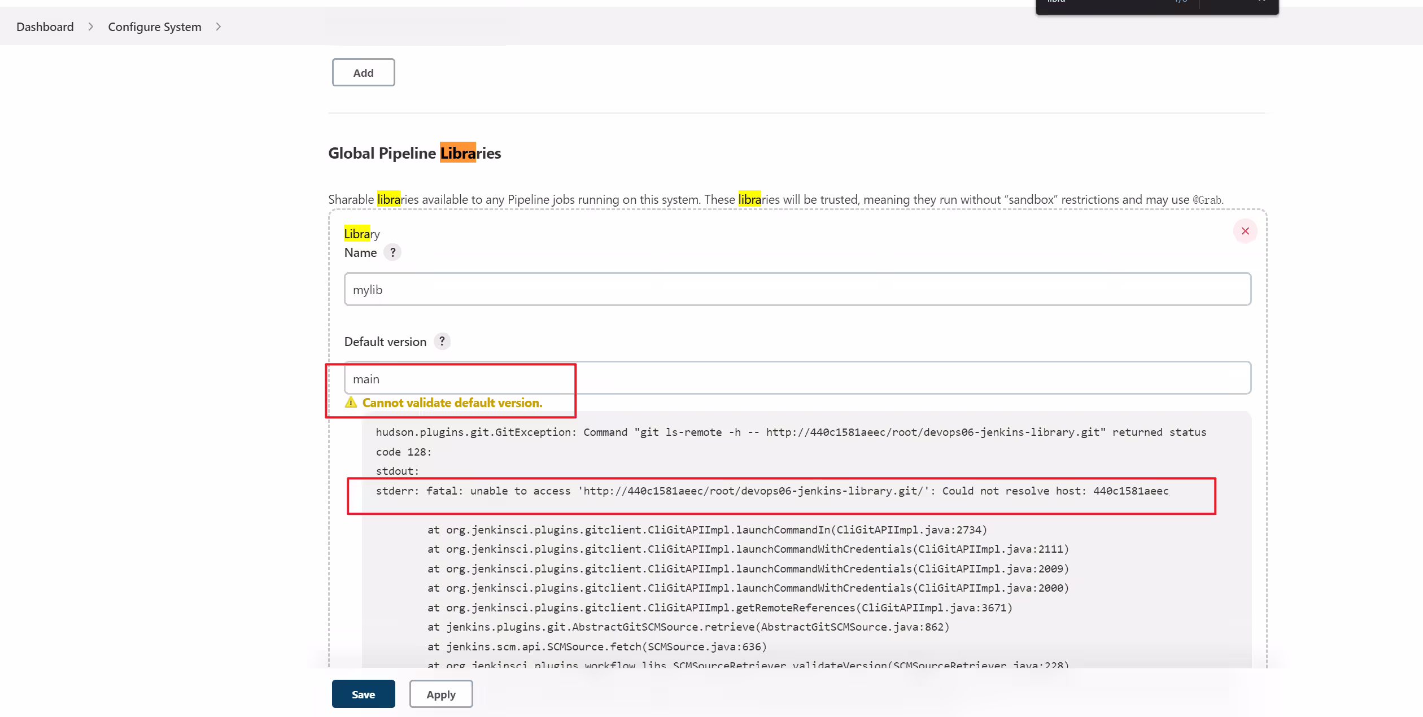
Task: Click the highlighted Library label
Action: point(362,234)
